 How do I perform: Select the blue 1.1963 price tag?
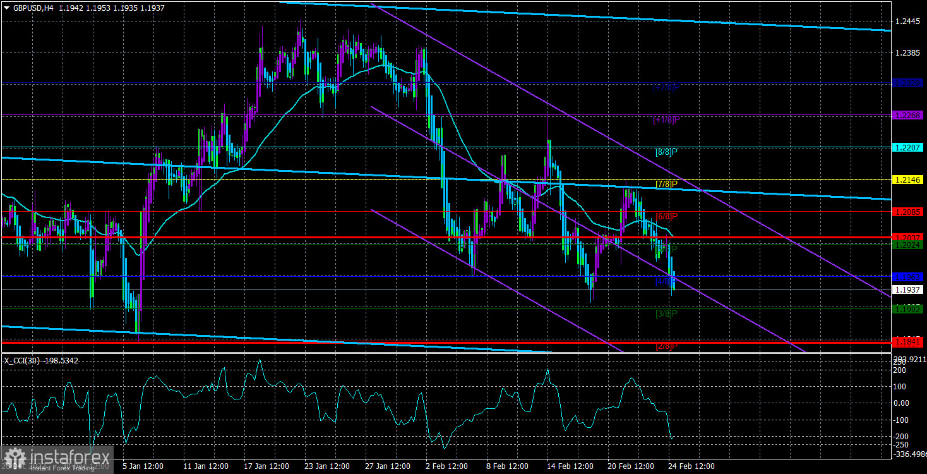(x=908, y=277)
